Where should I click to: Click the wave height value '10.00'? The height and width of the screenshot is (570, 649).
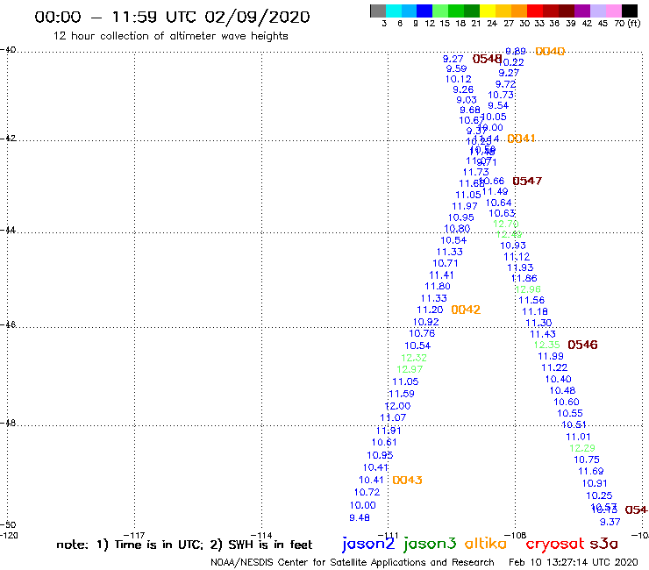(x=362, y=505)
